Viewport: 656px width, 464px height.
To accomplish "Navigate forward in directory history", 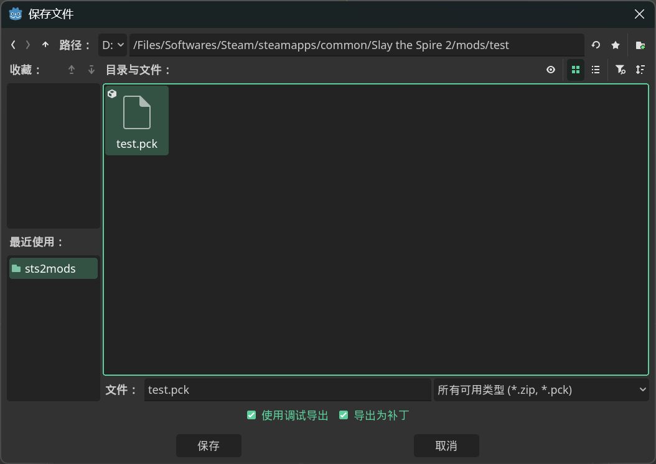I will point(27,45).
